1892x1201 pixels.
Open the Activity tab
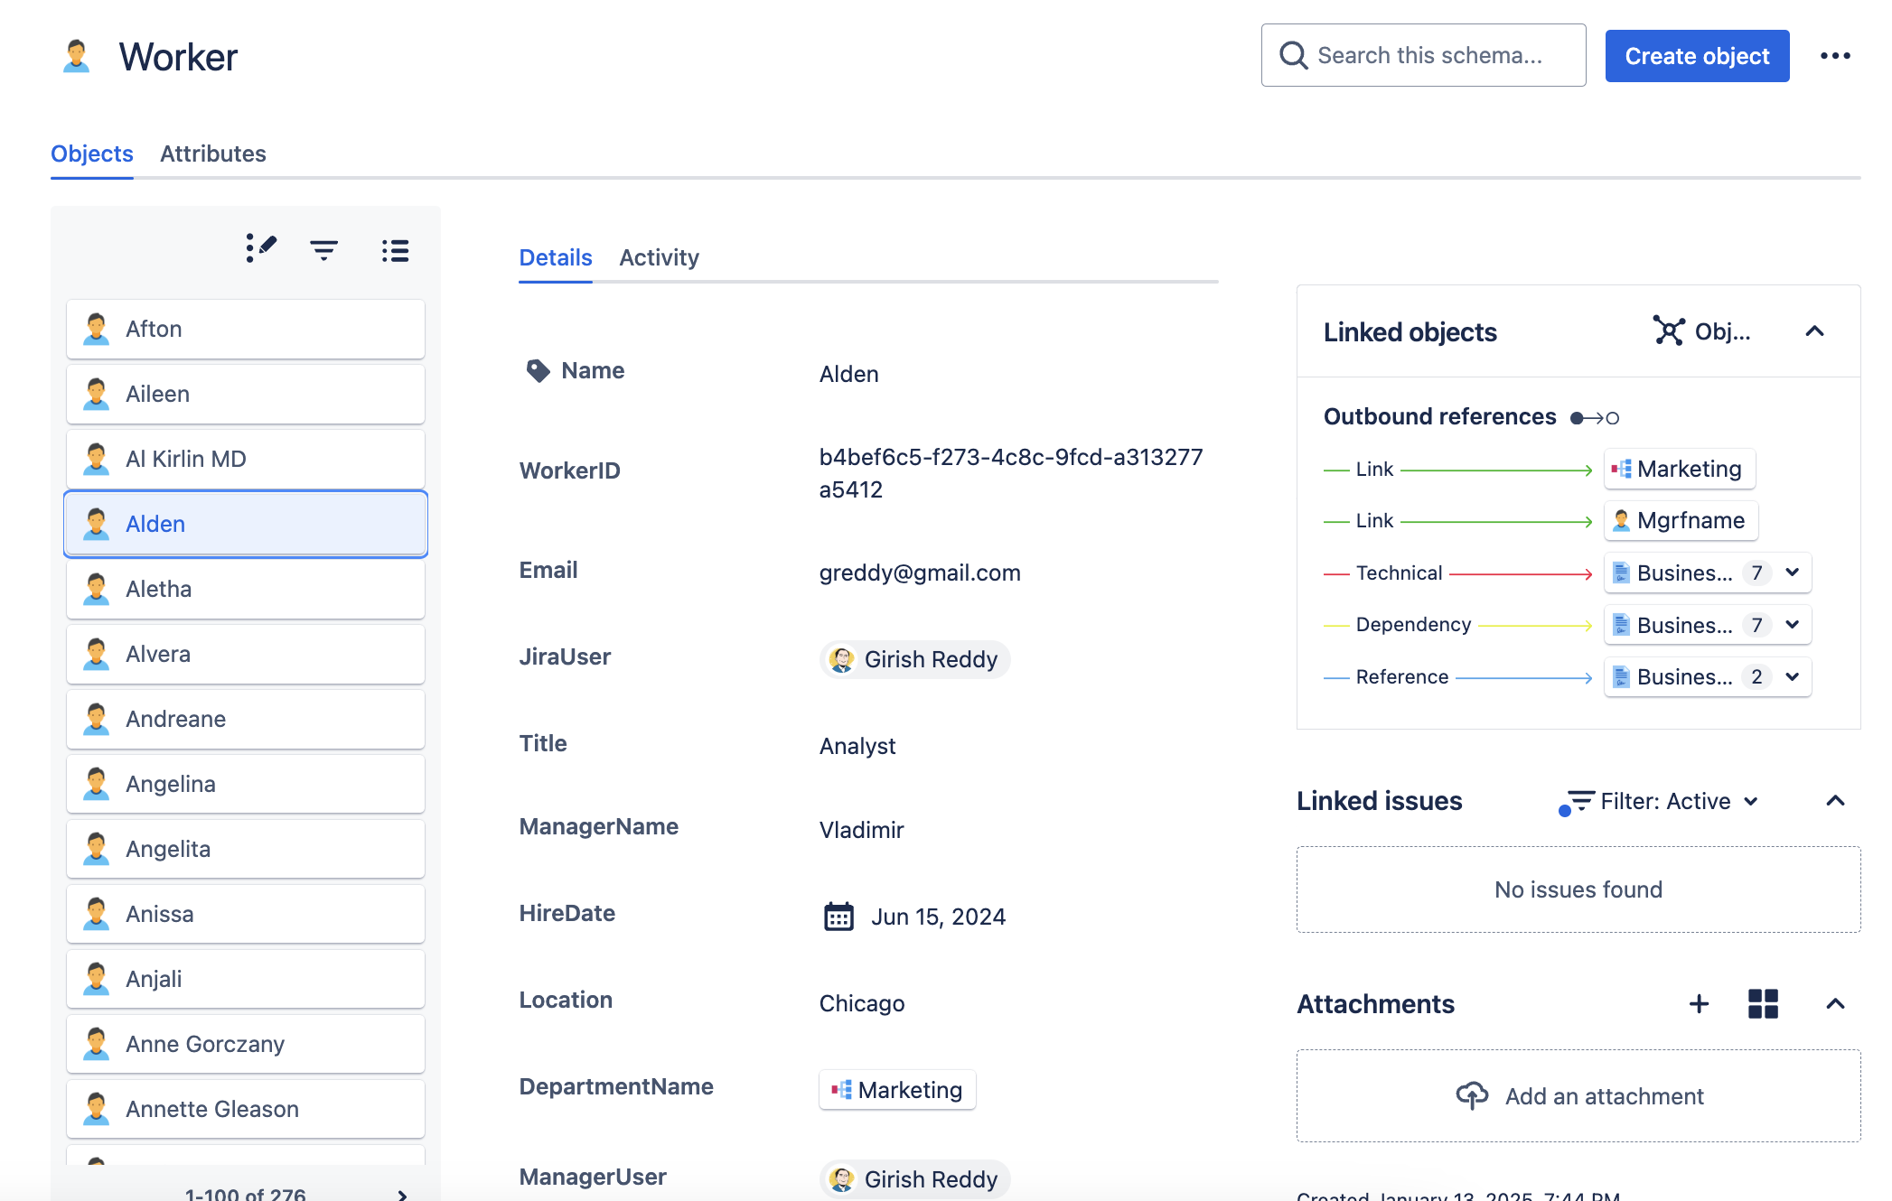(659, 257)
